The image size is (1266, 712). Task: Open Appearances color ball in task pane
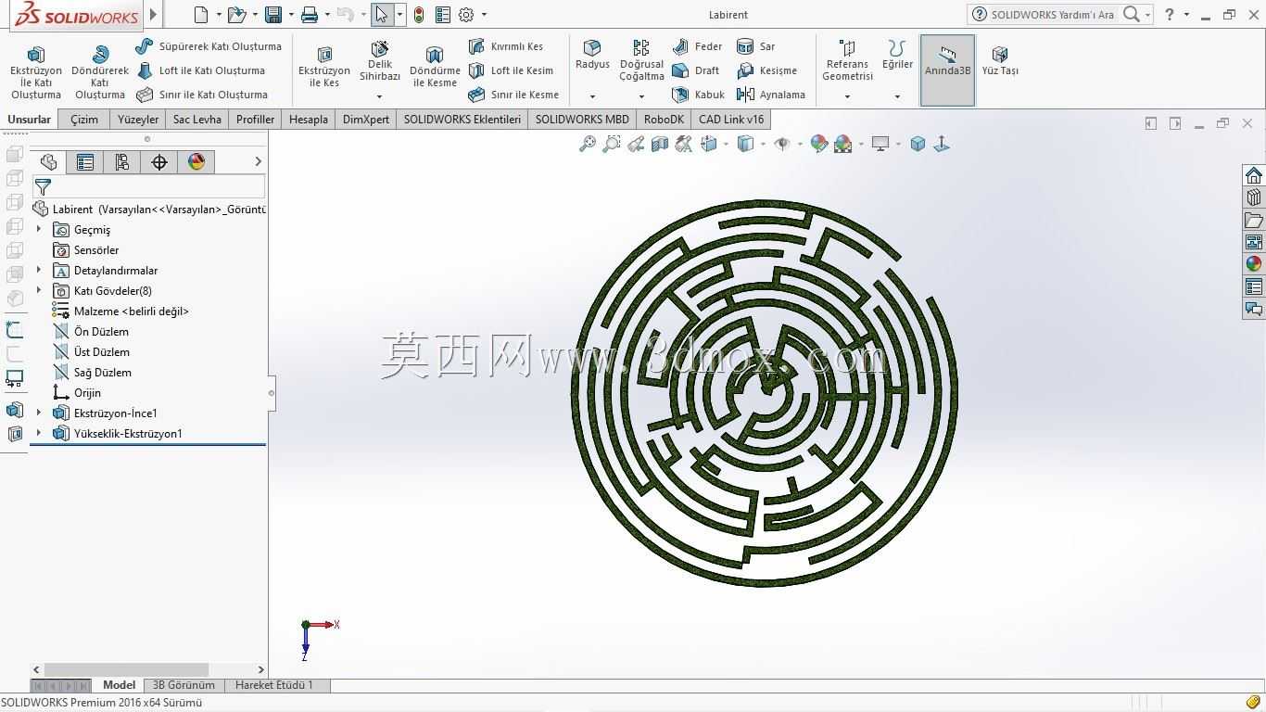1254,264
